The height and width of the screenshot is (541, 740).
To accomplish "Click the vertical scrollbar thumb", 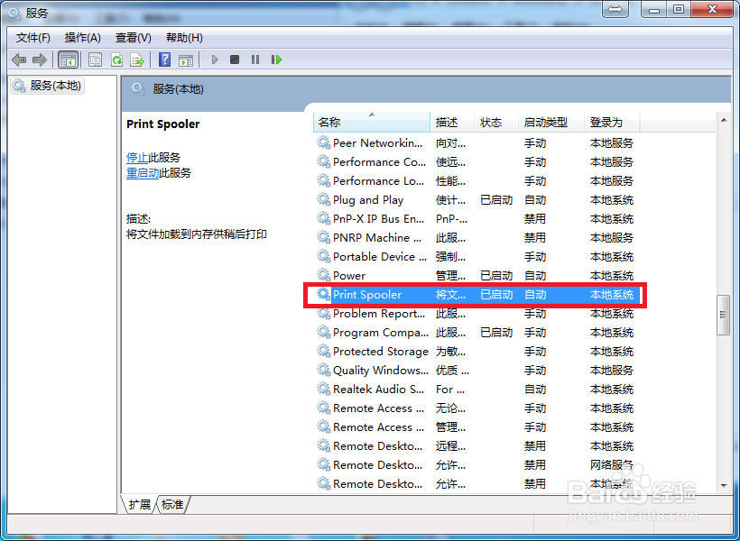I will click(723, 315).
